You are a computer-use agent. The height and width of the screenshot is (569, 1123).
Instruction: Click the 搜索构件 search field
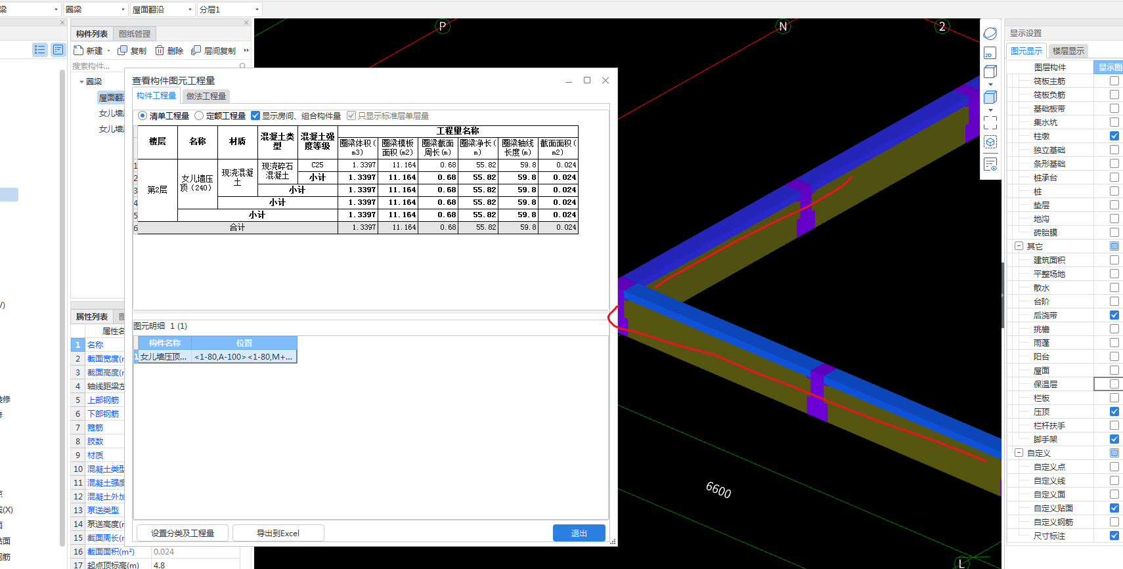point(154,66)
